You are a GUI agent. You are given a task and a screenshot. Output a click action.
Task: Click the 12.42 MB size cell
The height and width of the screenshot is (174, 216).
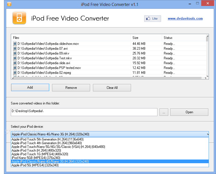(x=139, y=68)
